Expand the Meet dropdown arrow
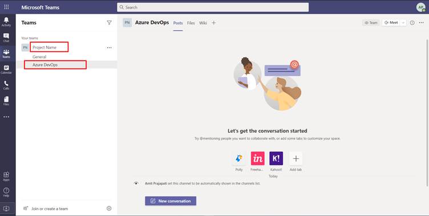 point(403,23)
